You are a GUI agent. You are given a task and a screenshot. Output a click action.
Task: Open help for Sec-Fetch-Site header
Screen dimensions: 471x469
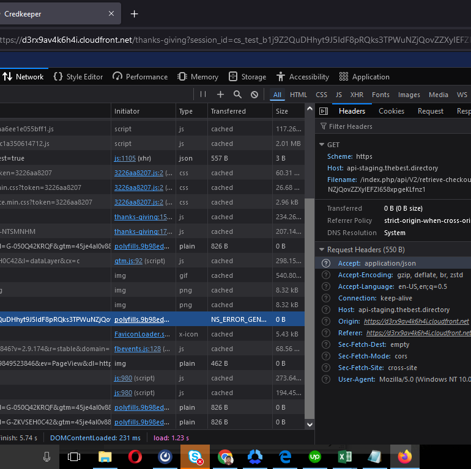(x=325, y=368)
